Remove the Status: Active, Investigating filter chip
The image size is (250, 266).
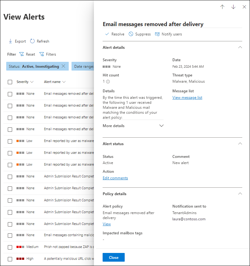[63, 66]
